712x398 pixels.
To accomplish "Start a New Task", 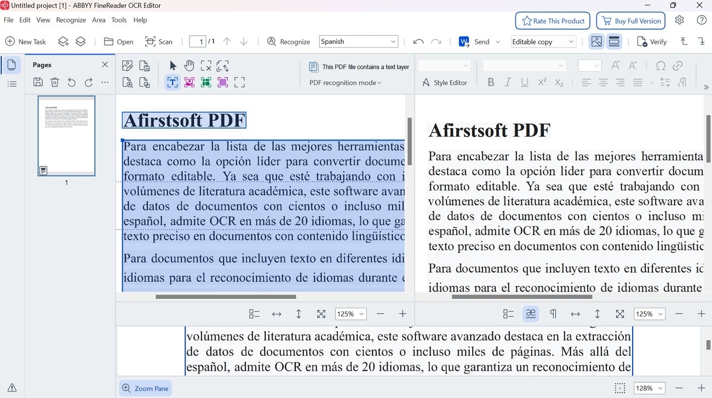I will pyautogui.click(x=26, y=42).
